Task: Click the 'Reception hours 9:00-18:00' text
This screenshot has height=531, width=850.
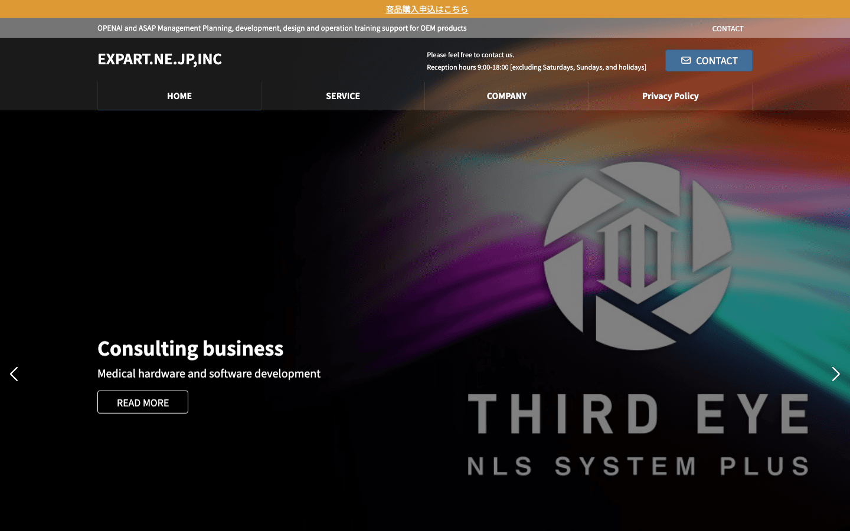Action: click(x=537, y=67)
